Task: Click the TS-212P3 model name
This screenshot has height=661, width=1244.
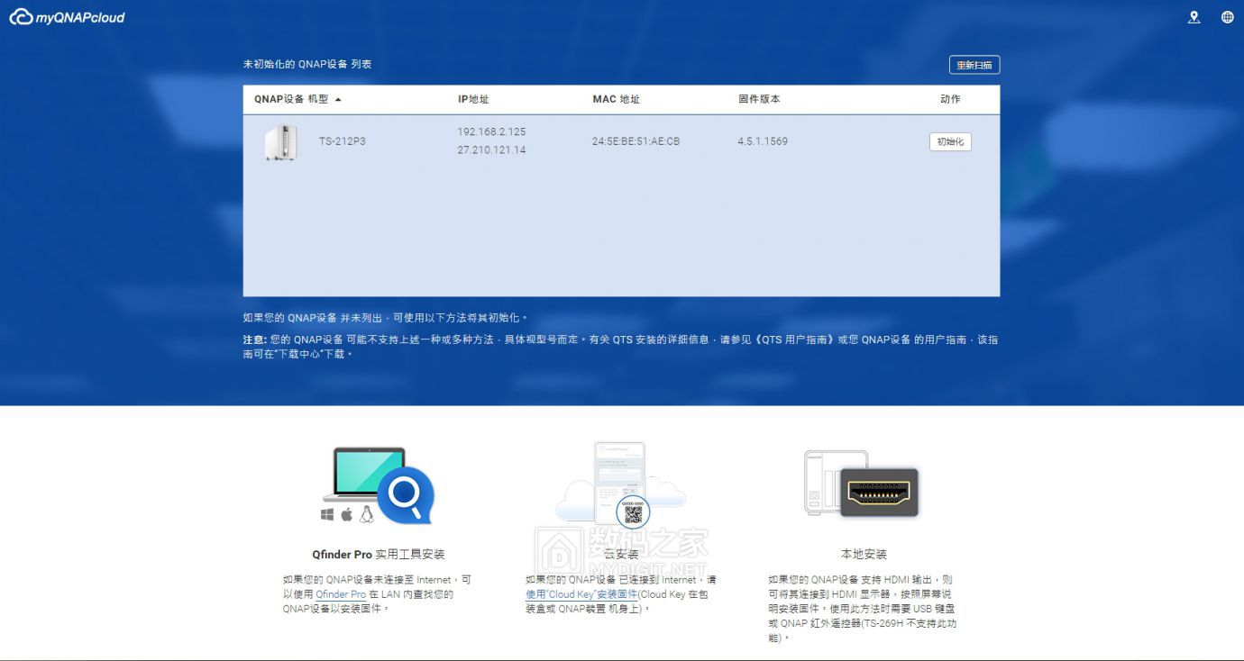Action: pos(343,141)
